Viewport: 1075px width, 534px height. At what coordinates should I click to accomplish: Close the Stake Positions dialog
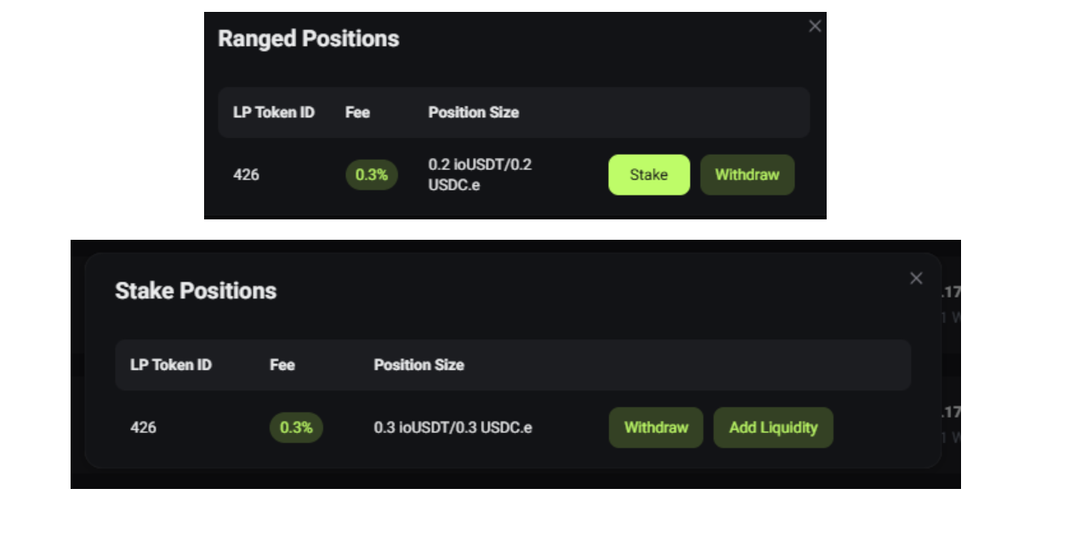tap(916, 278)
